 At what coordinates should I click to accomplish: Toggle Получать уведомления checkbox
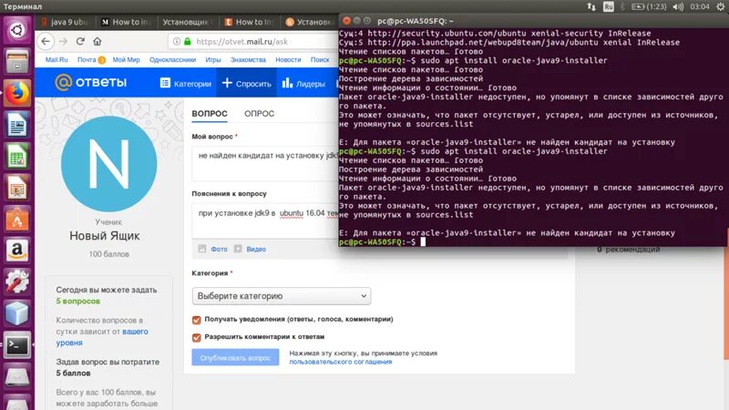pyautogui.click(x=196, y=320)
